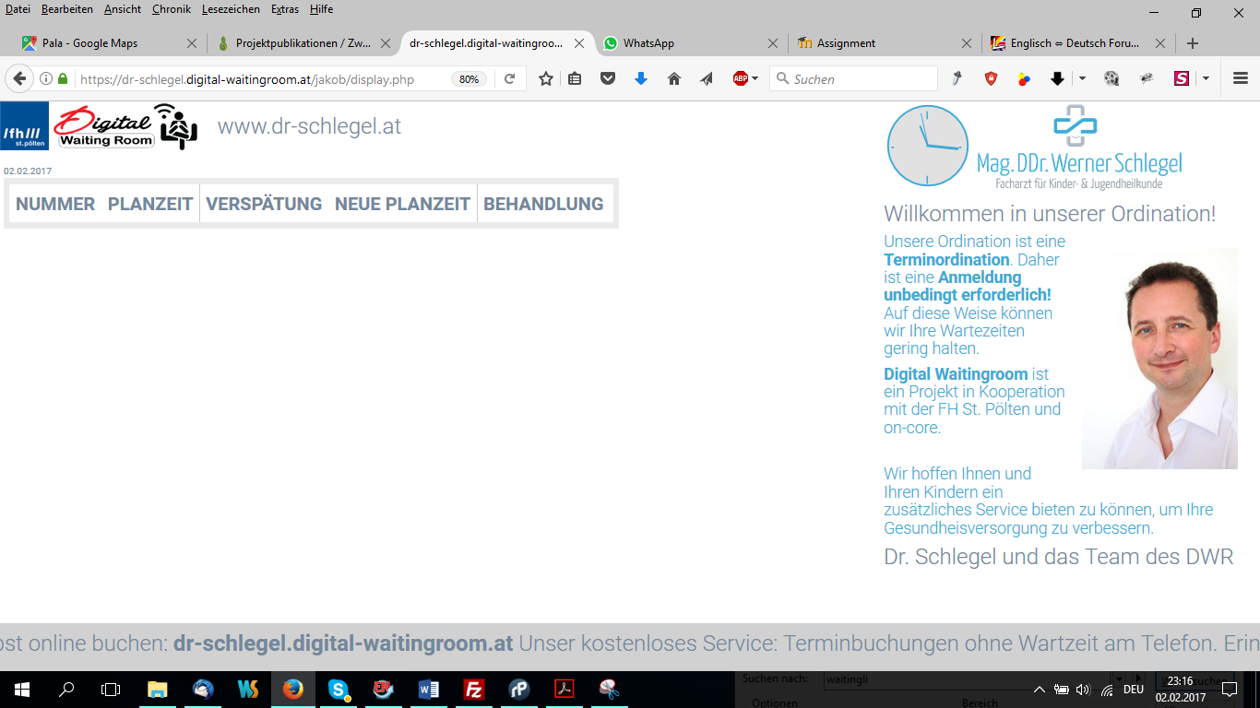This screenshot has height=708, width=1260.
Task: Save page to Pocket
Action: click(608, 79)
